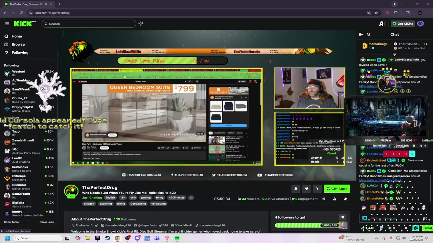The image size is (433, 243).
Task: Open the Get KICKs button
Action: (403, 24)
